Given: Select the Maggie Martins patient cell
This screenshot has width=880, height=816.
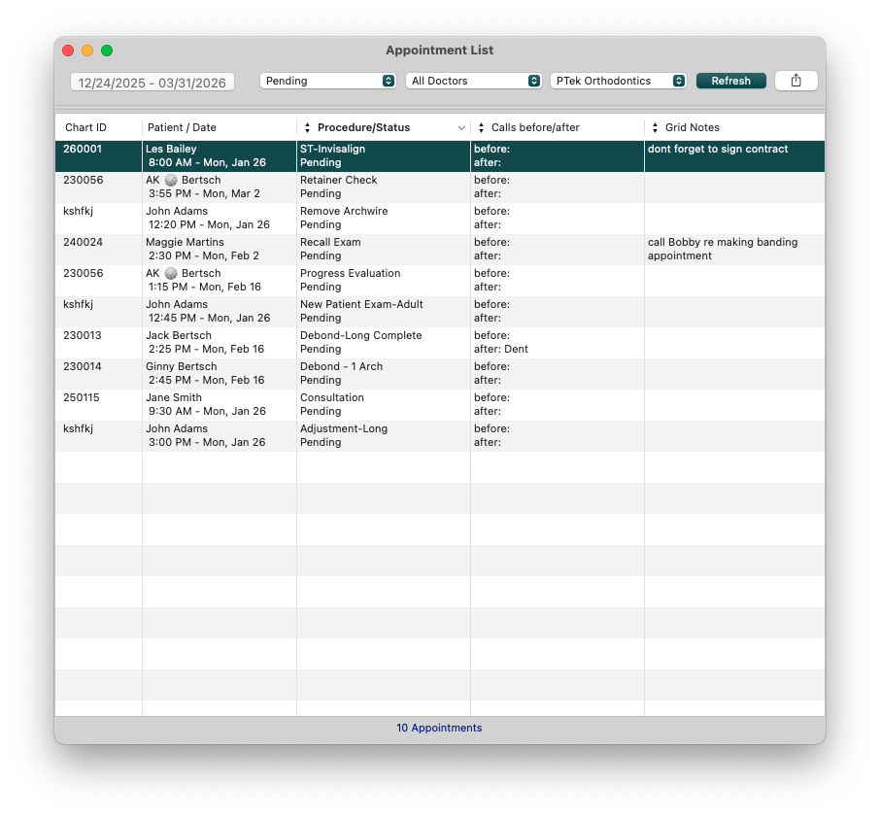Looking at the screenshot, I should click(220, 250).
